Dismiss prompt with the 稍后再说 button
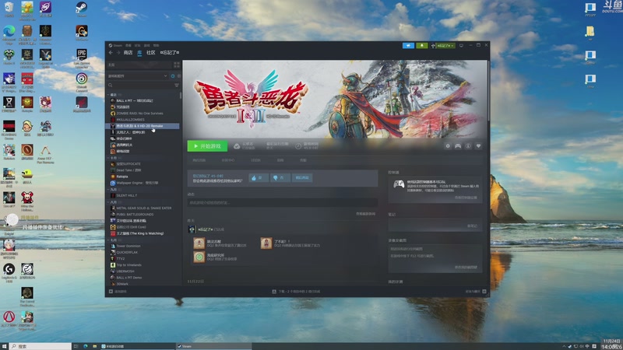Screen dimensions: 623x350 tap(302, 178)
